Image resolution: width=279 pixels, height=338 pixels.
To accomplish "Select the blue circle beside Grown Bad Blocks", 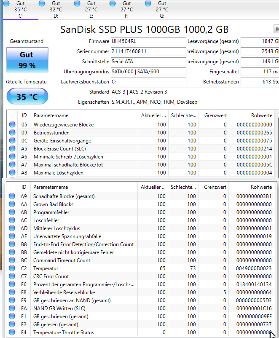I will 12,204.
